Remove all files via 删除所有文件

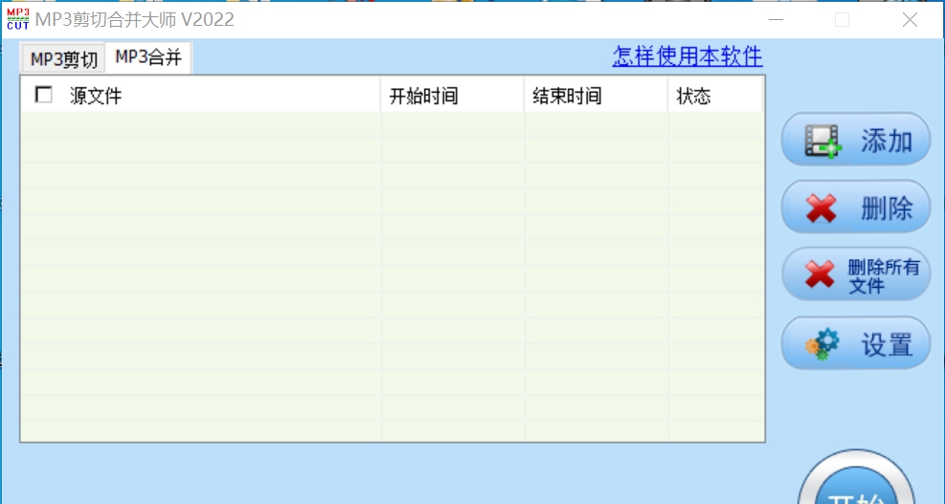click(856, 275)
